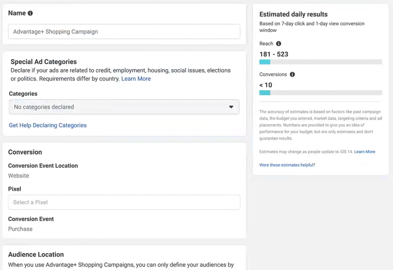Click the Reach info icon

[278, 44]
